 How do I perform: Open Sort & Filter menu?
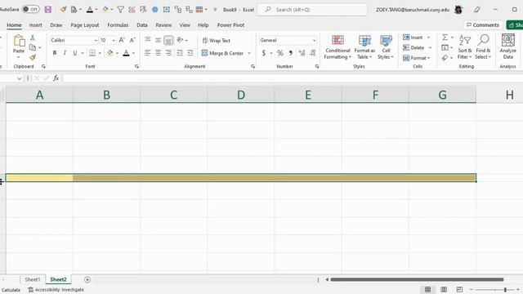tap(465, 47)
